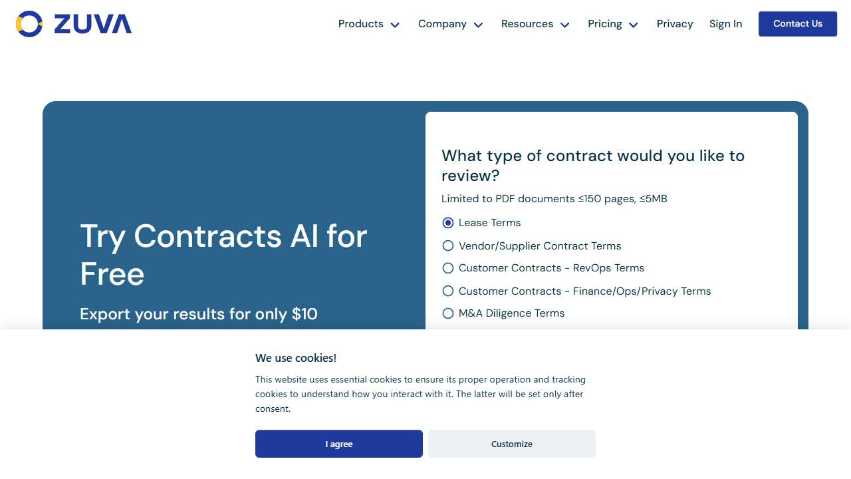Expand the Products dropdown chevron

[395, 25]
